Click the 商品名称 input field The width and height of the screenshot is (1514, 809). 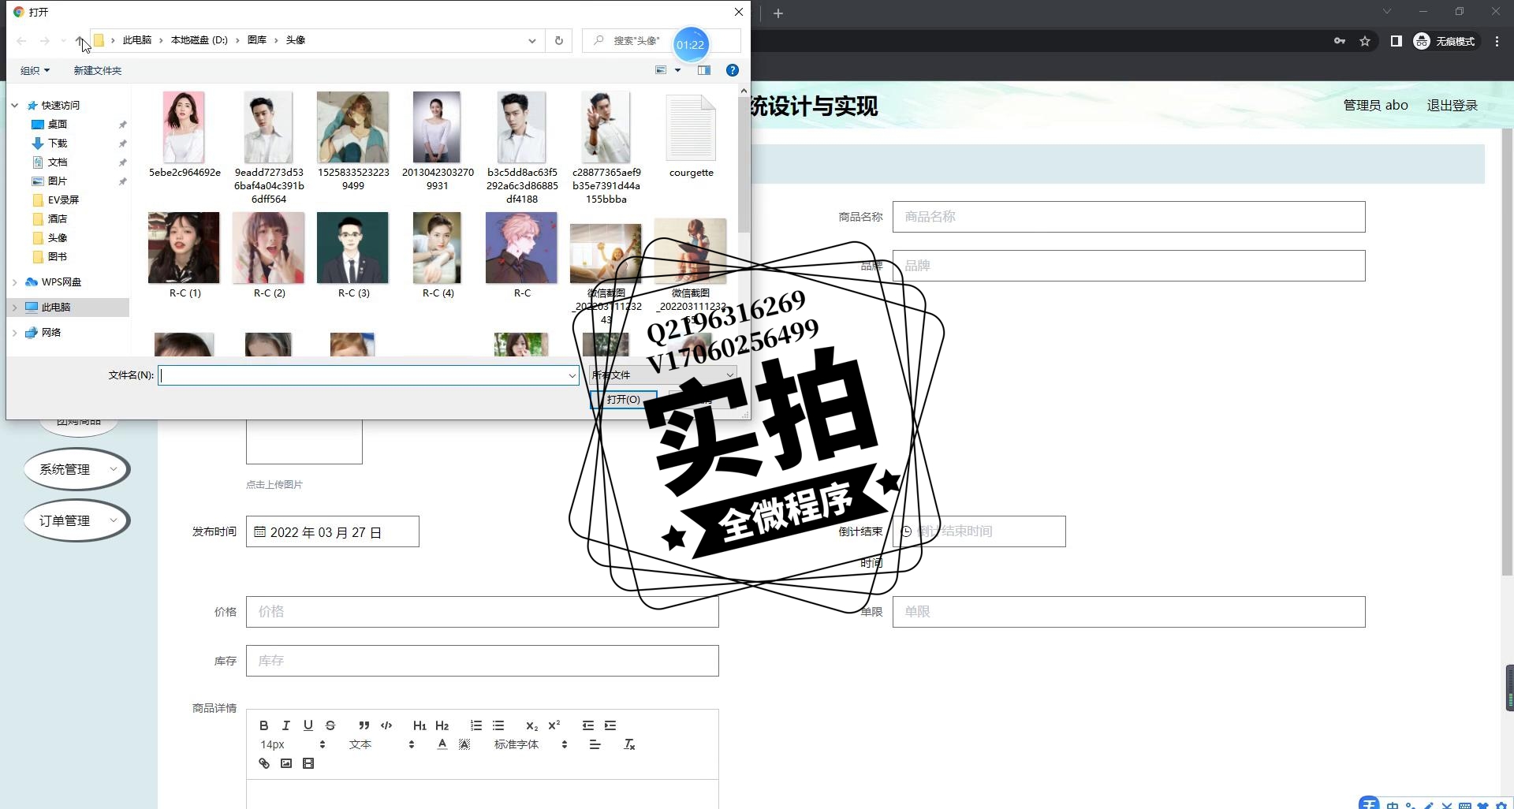point(1128,217)
